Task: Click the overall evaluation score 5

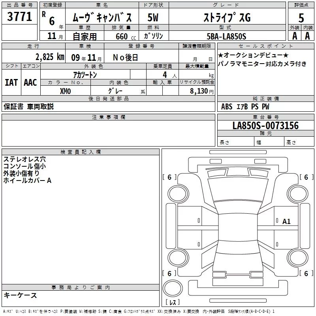Action: click(301, 18)
